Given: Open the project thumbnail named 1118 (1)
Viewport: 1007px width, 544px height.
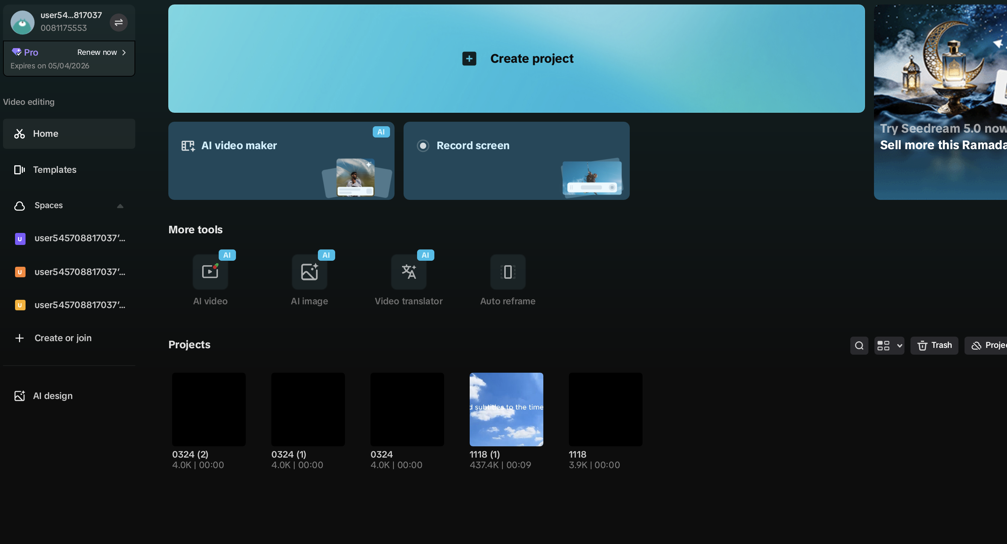Looking at the screenshot, I should pos(506,409).
